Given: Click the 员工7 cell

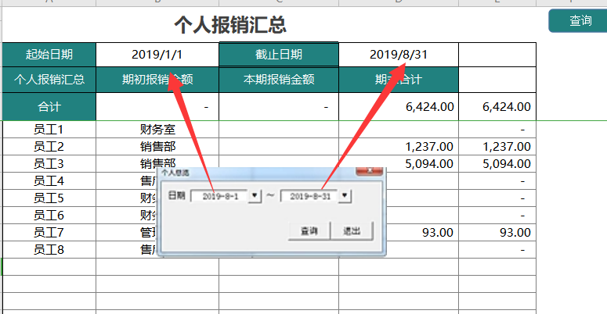Looking at the screenshot, I should tap(49, 233).
